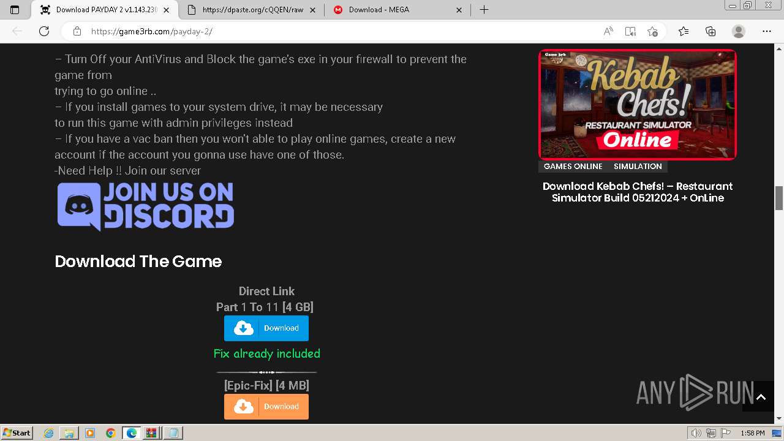Open Download Kebab Chefs Restaurant Simulator article
Viewport: 784px width, 441px height.
pos(638,192)
